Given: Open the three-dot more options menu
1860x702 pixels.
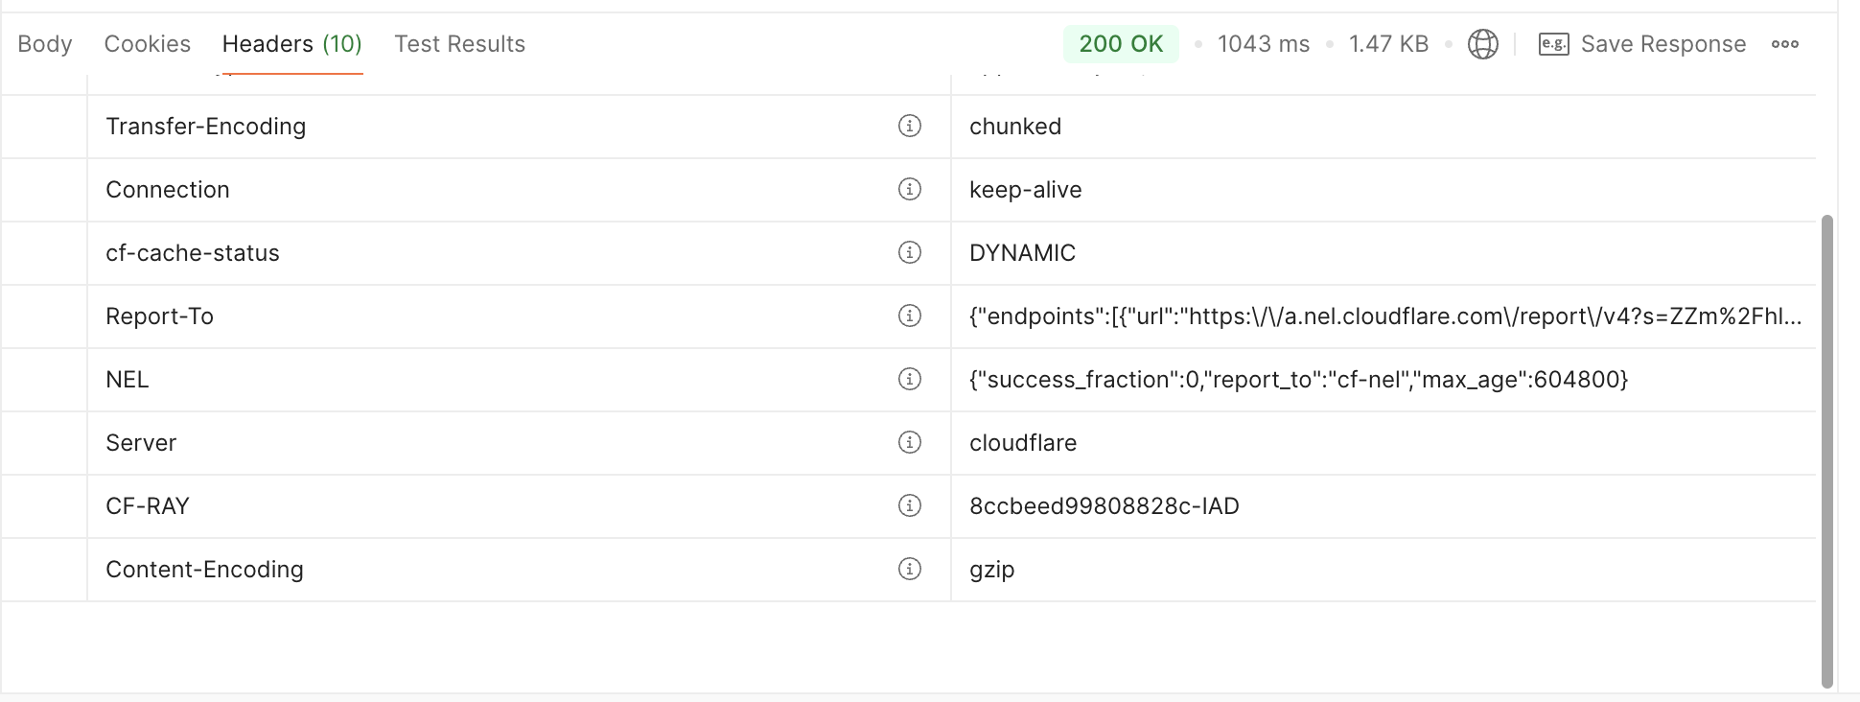Looking at the screenshot, I should click(1784, 44).
